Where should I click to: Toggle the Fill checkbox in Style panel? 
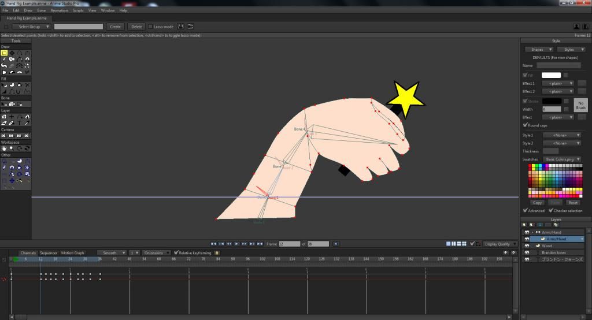point(525,75)
